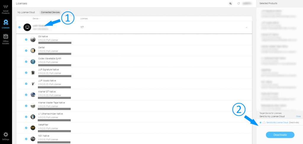This screenshot has height=144, width=303.
Task: Open the Install Products sidebar icon
Action: [6, 9]
